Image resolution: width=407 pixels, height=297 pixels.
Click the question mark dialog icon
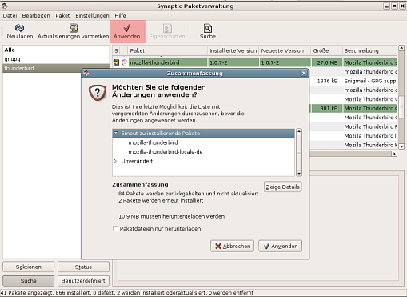pyautogui.click(x=98, y=93)
